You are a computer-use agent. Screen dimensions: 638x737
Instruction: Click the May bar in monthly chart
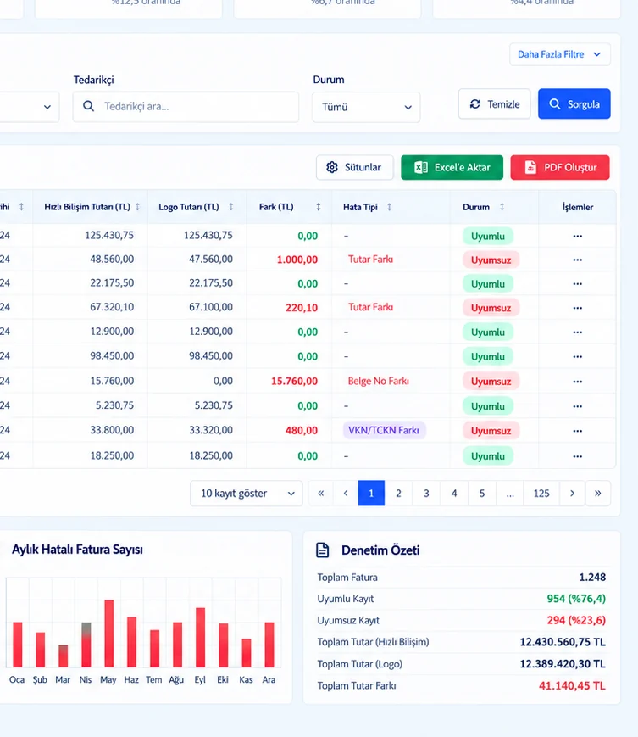coord(109,634)
